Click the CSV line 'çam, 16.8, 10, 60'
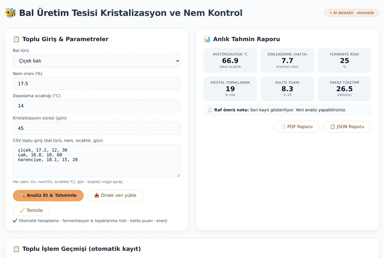Image resolution: width=384 pixels, height=258 pixels. pos(40,155)
